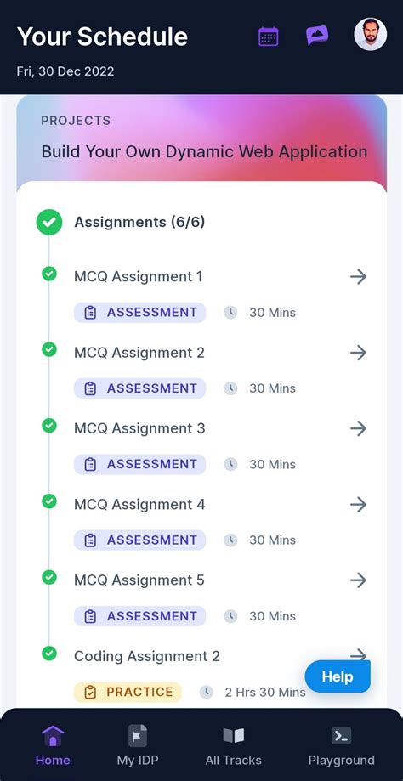This screenshot has height=781, width=403.
Task: Click the clock icon under MCQ Assignment 2
Action: click(230, 388)
